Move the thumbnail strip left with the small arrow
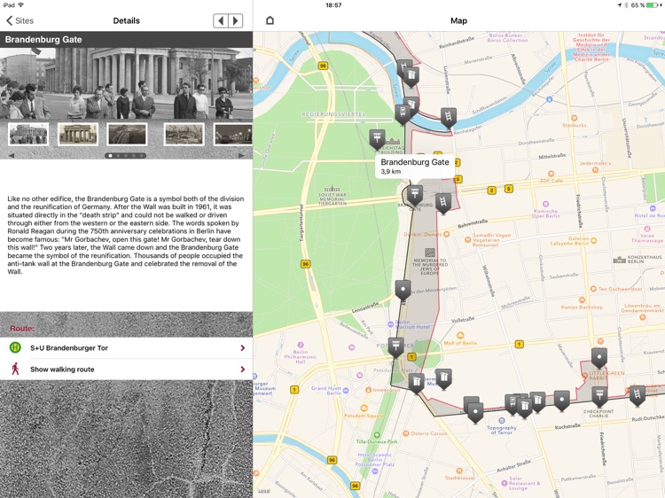The height and width of the screenshot is (498, 665). 12,156
